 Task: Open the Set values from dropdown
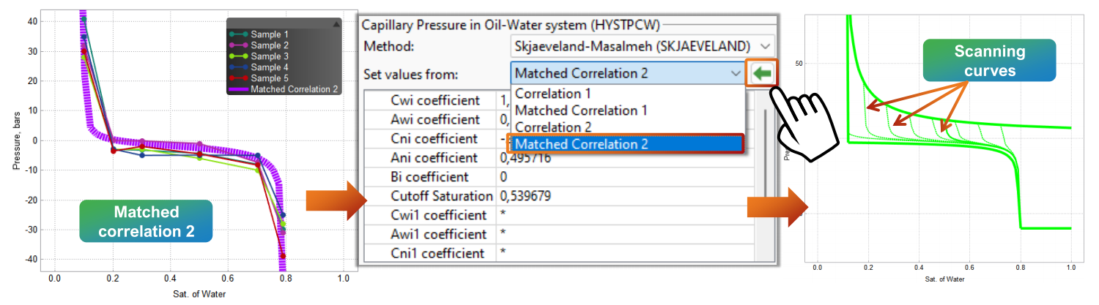click(628, 73)
